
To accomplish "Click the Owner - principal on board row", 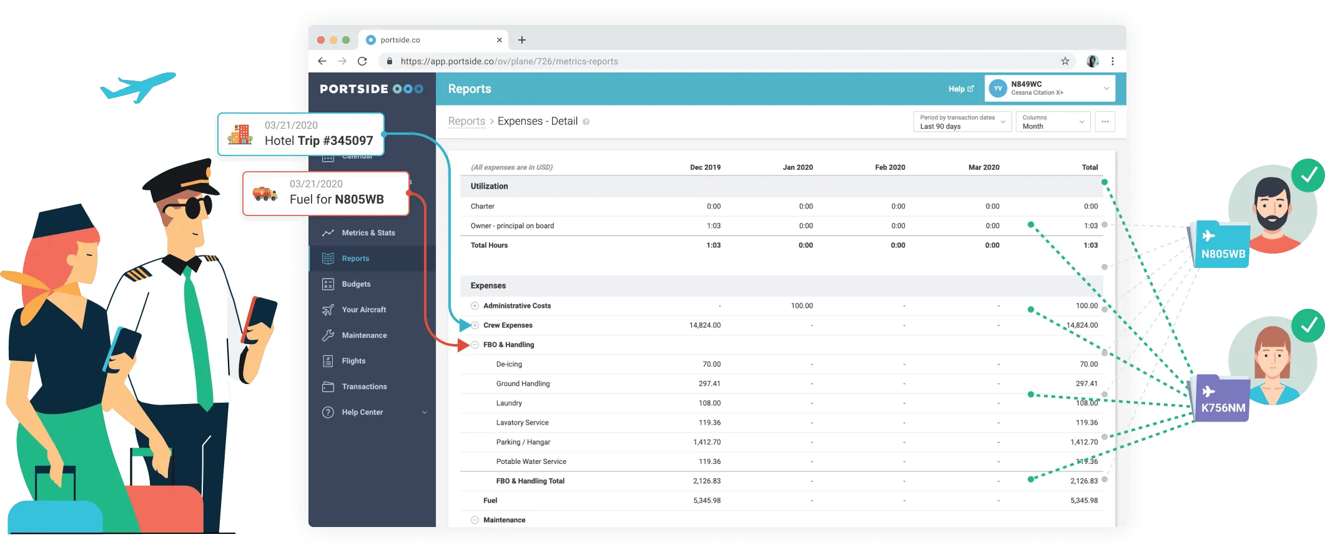I will click(x=782, y=226).
